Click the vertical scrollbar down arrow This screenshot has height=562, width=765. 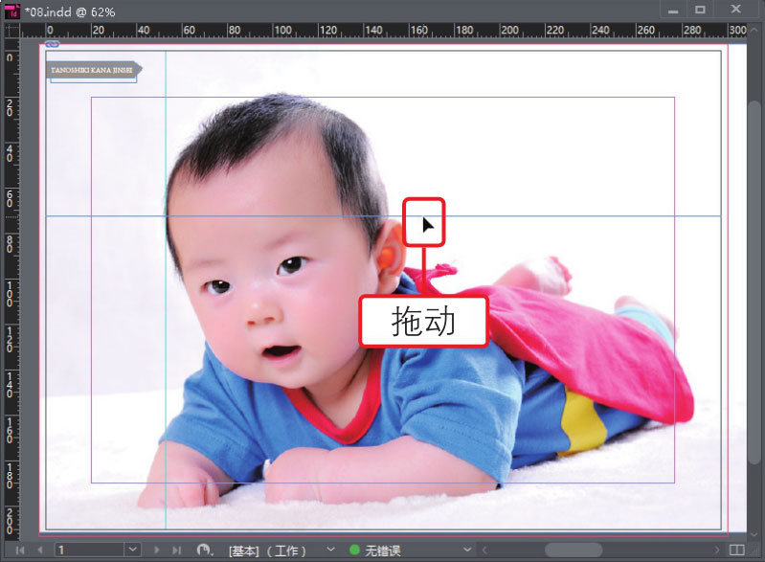pyautogui.click(x=754, y=535)
